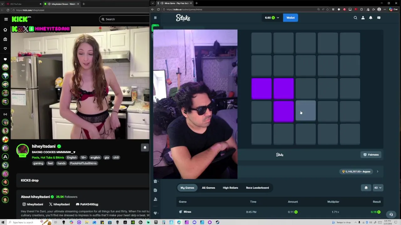This screenshot has width=401, height=225.
Task: Click the feet tag
Action: [50, 163]
